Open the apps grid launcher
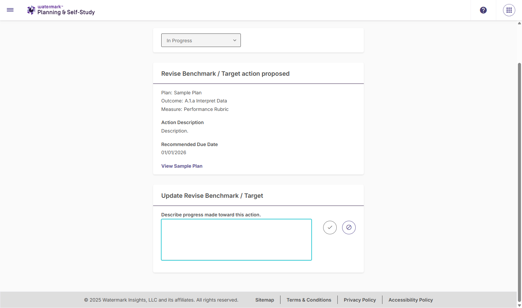 click(509, 10)
